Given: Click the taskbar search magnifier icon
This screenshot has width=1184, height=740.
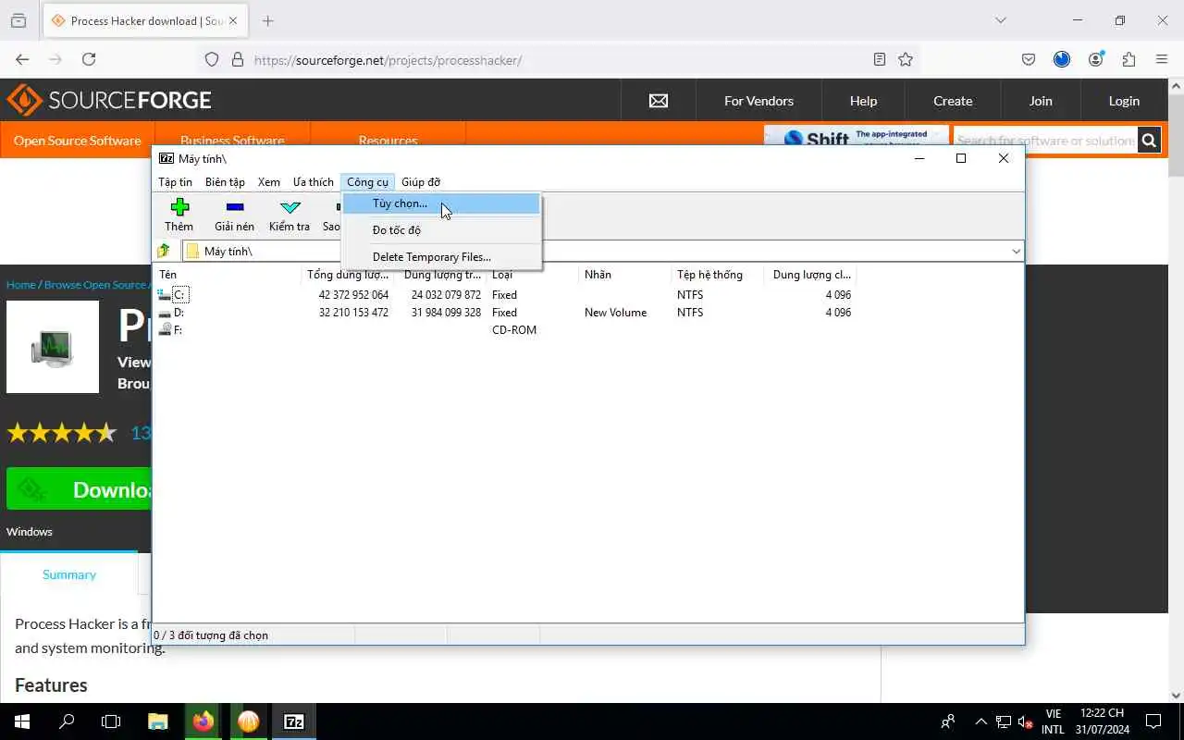Looking at the screenshot, I should point(67,721).
